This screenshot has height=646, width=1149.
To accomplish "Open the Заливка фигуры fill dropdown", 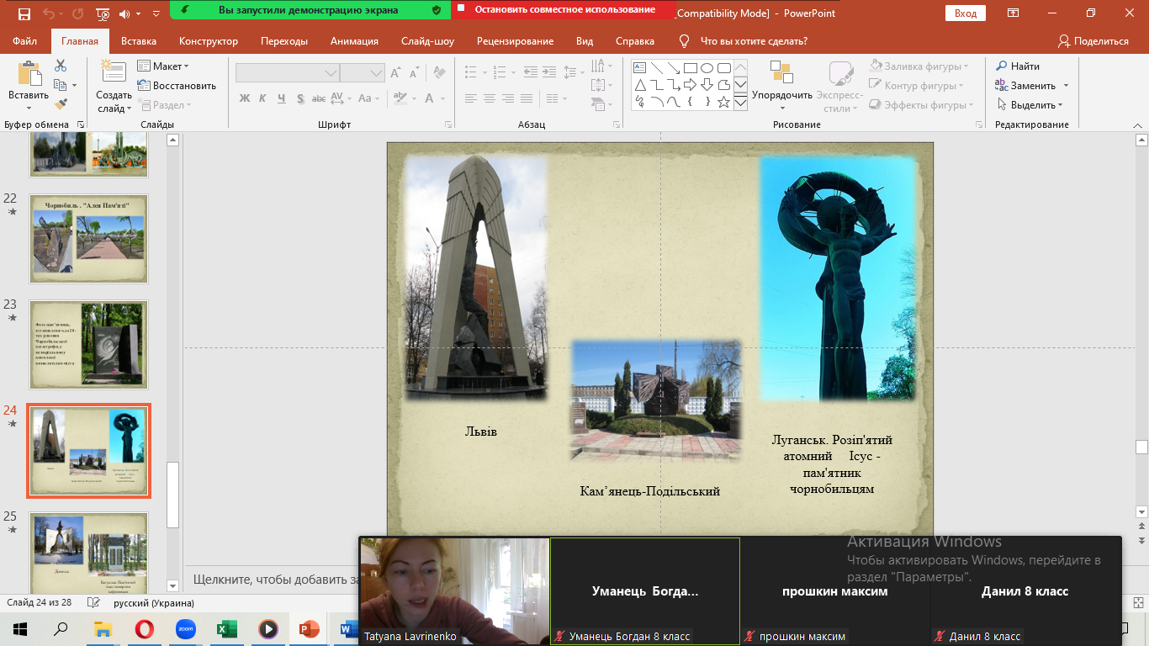I will point(919,66).
